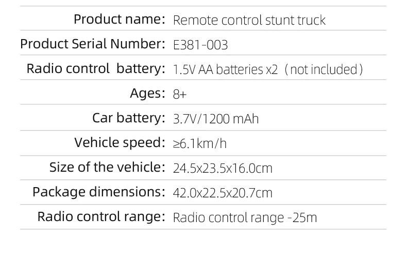Click the '(not included)' text
The width and height of the screenshot is (407, 274).
324,70
